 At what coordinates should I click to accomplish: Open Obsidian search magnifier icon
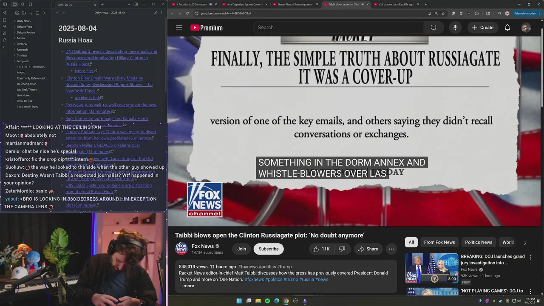(22, 4)
